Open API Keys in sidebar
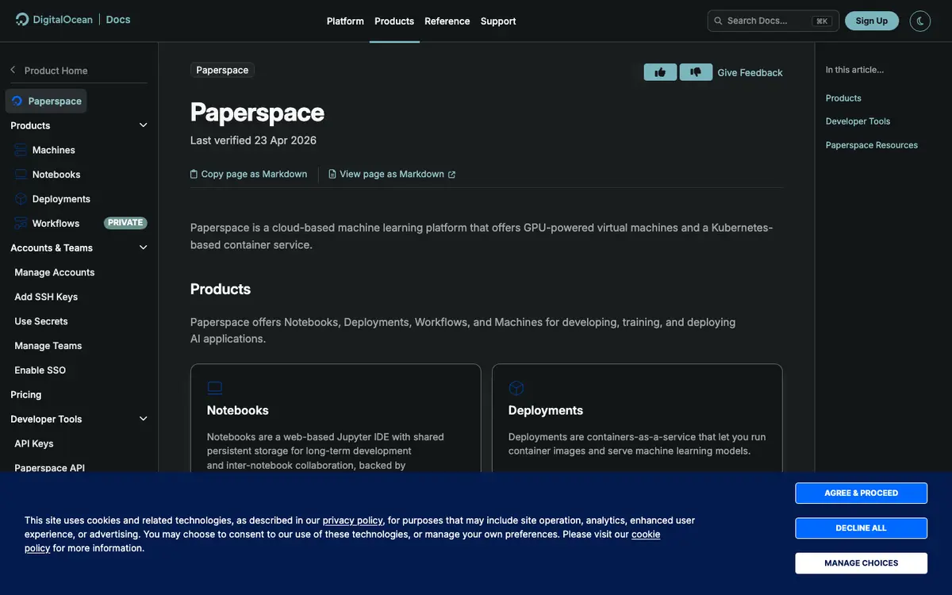 pyautogui.click(x=34, y=443)
